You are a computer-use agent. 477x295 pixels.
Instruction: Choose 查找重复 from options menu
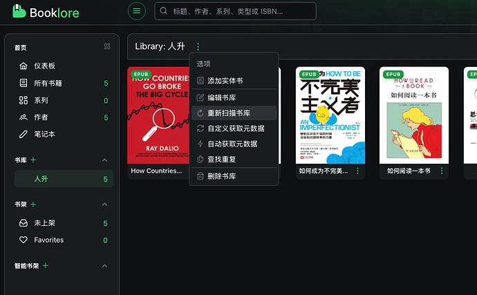pyautogui.click(x=234, y=160)
